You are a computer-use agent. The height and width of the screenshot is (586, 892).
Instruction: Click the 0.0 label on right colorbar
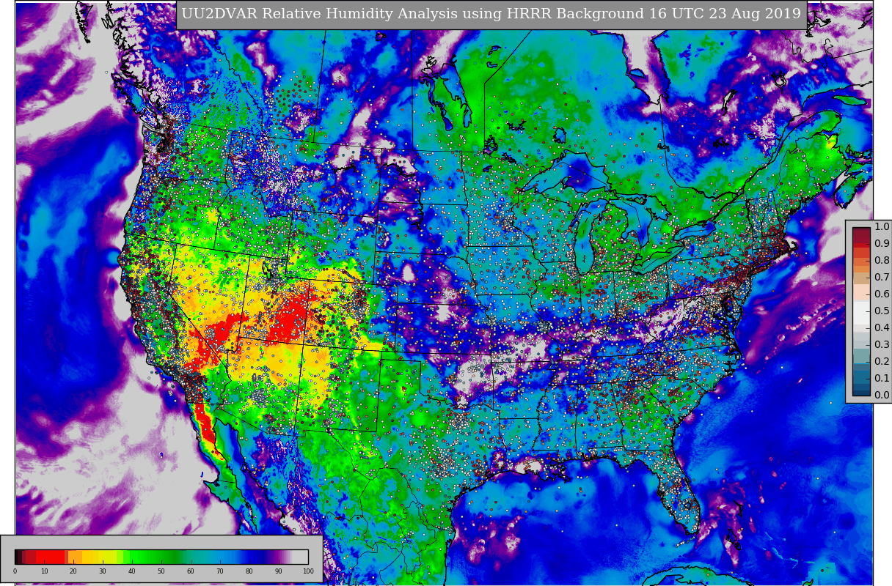[x=882, y=395]
